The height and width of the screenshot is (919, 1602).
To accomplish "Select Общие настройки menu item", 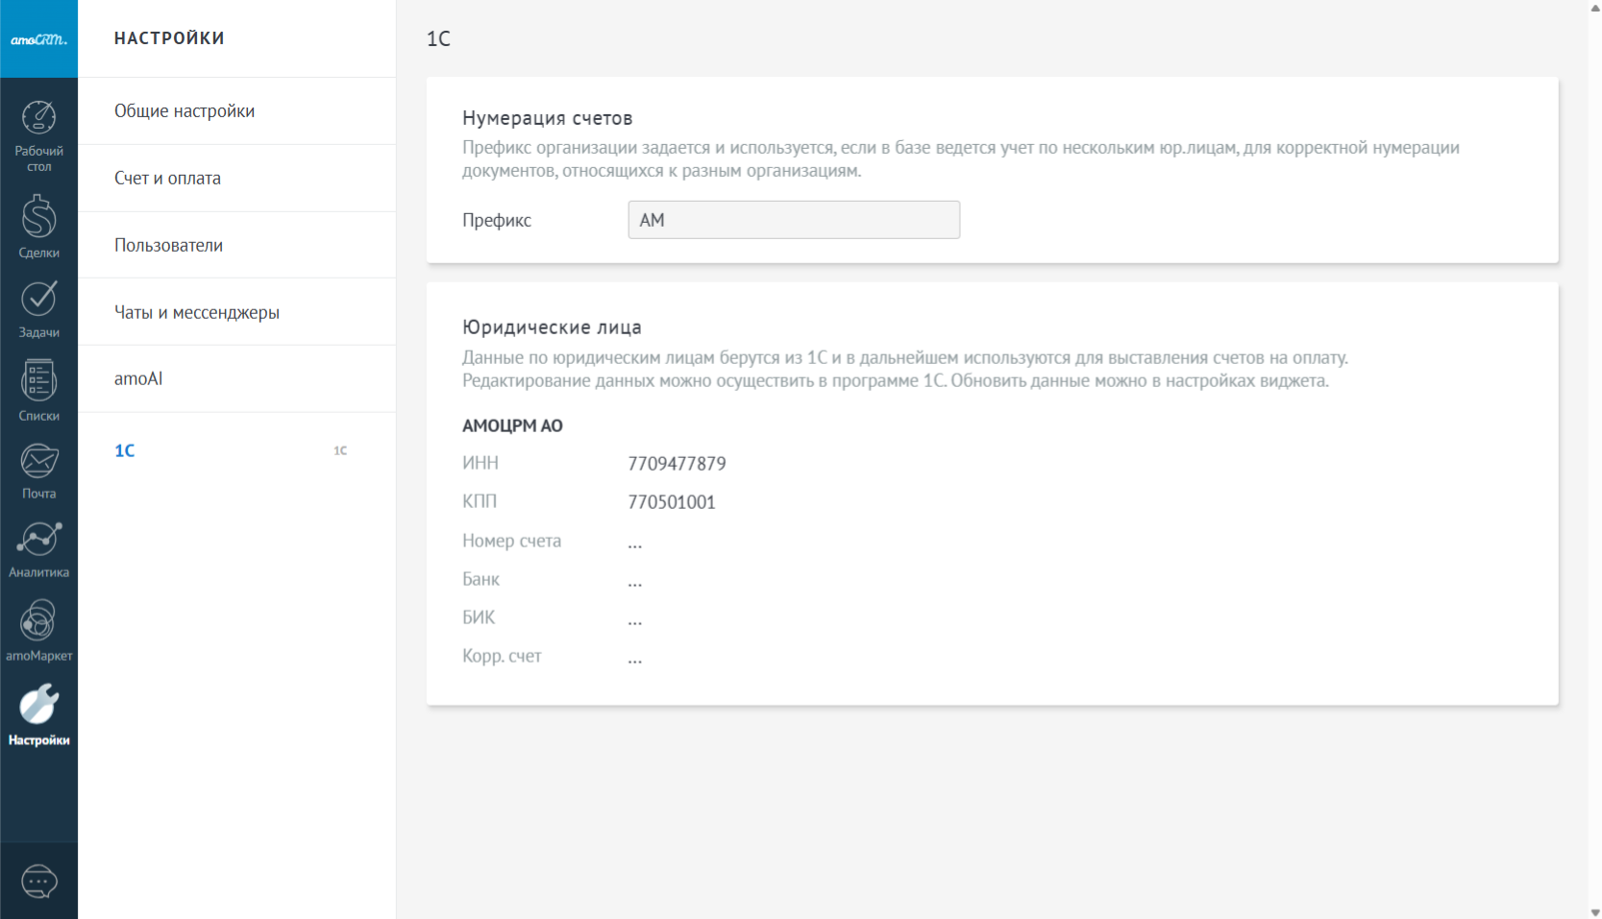I will (x=185, y=111).
